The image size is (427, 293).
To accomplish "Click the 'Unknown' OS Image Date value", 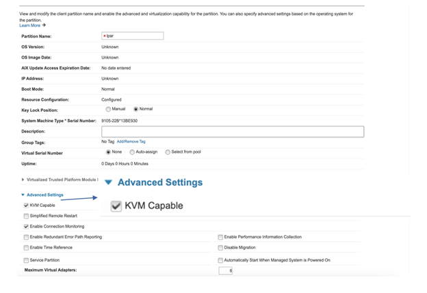I will [x=109, y=57].
